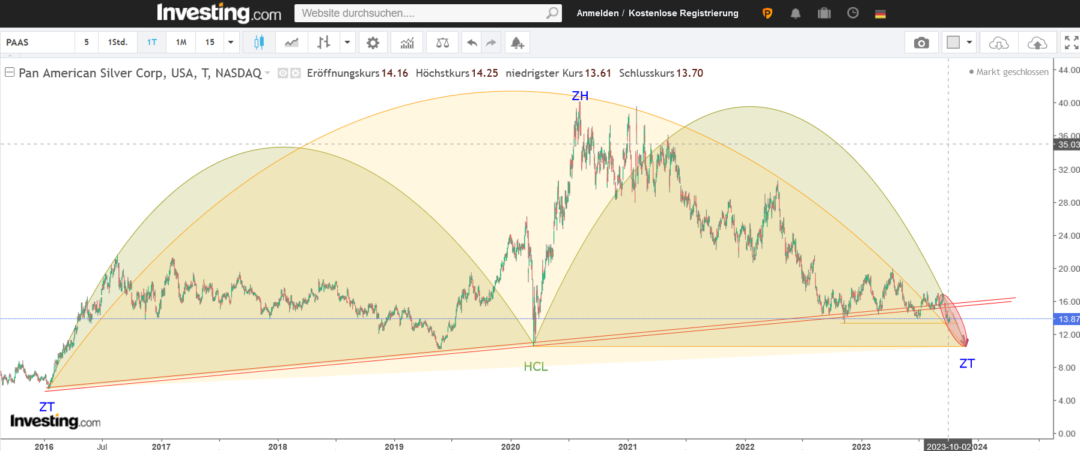1080x451 pixels.
Task: Click the 13.87 current price label
Action: click(1067, 319)
